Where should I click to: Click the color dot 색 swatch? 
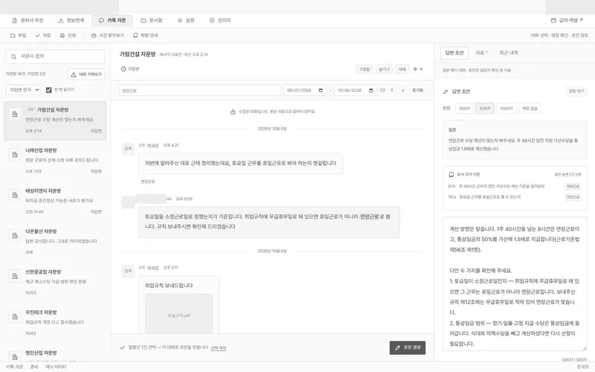click(415, 69)
